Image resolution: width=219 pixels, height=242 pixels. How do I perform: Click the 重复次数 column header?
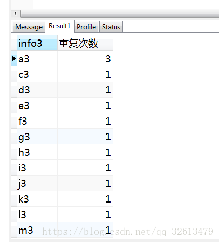(x=85, y=43)
